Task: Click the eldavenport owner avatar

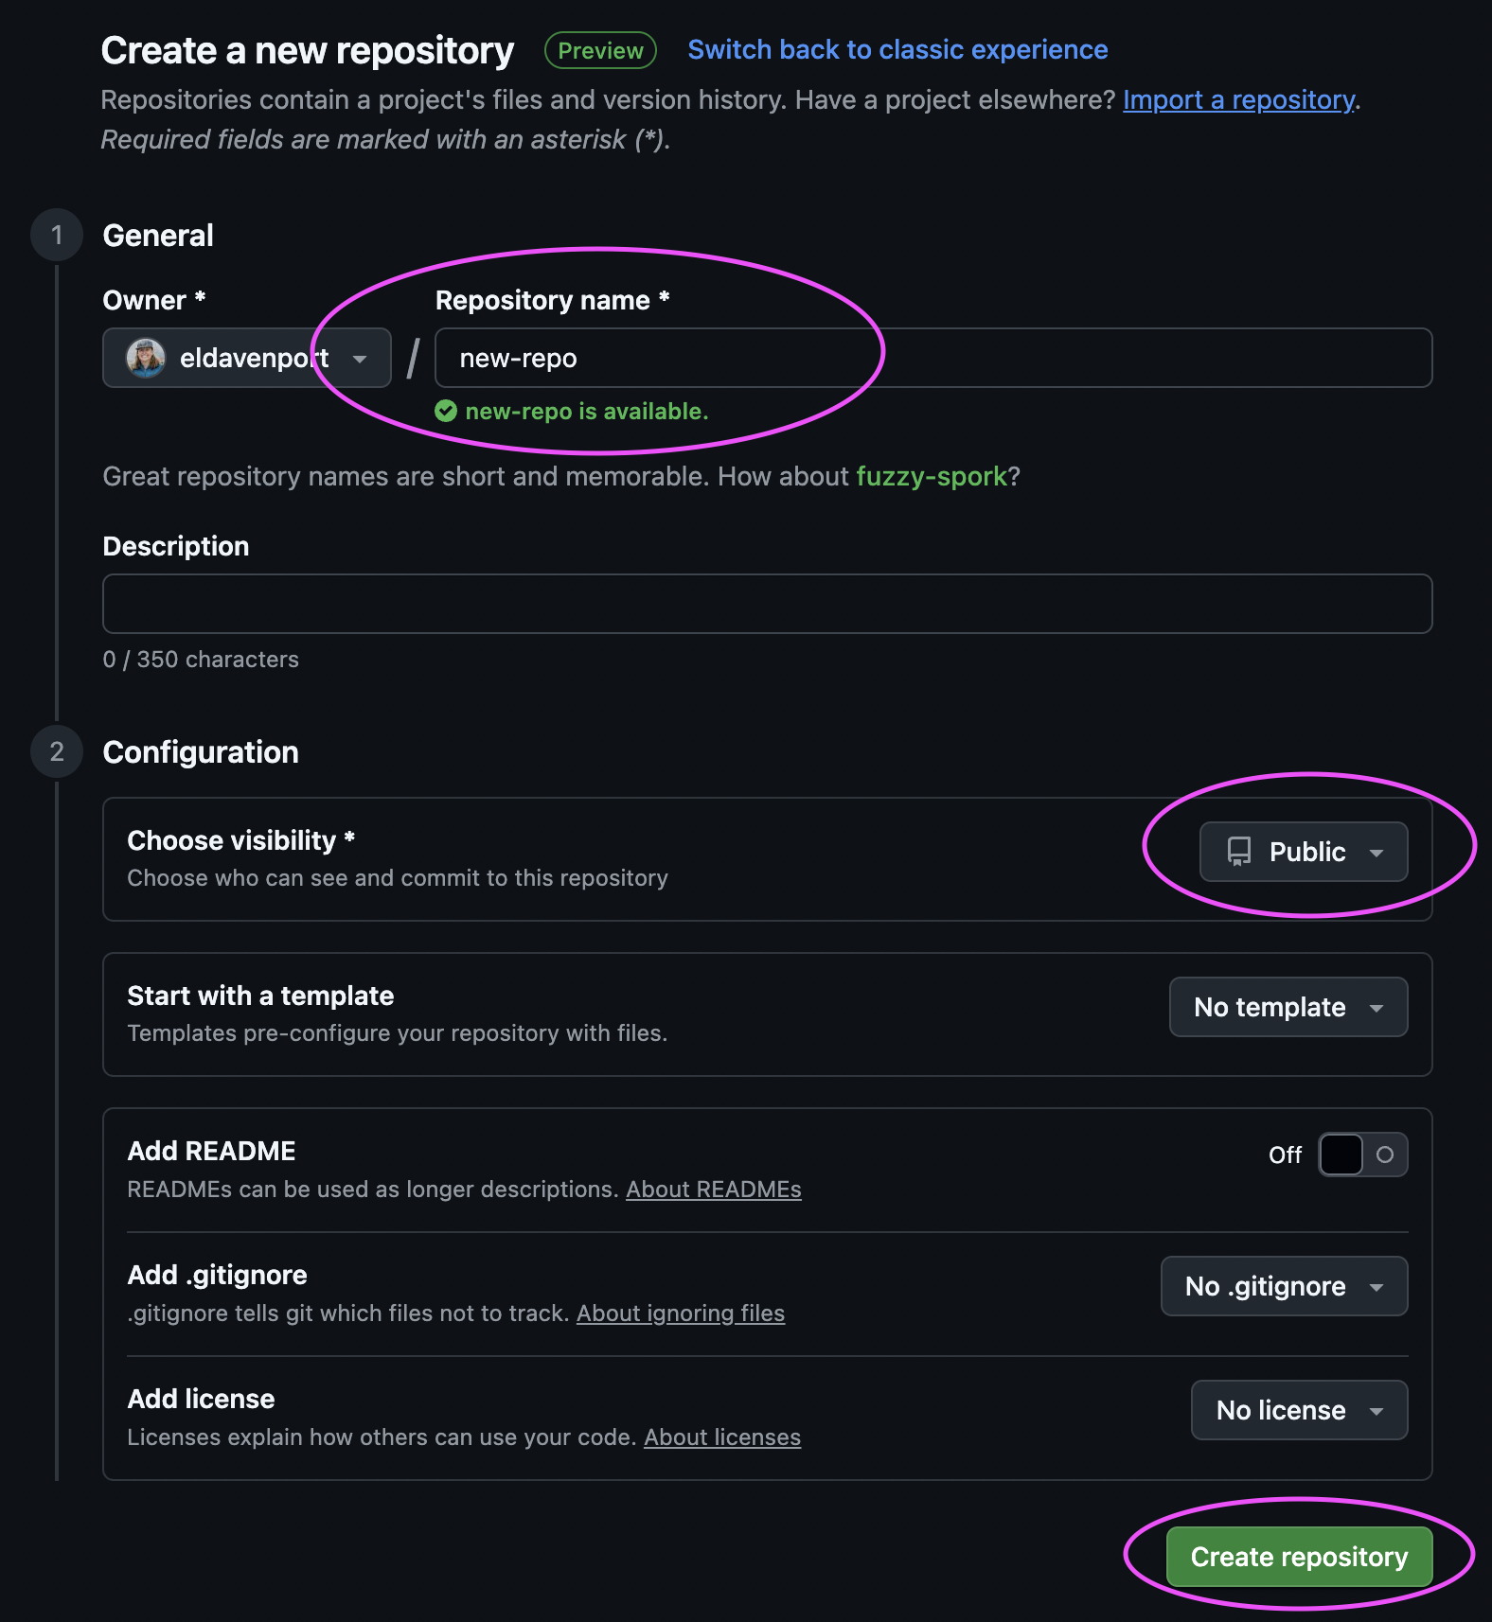Action: pos(146,358)
